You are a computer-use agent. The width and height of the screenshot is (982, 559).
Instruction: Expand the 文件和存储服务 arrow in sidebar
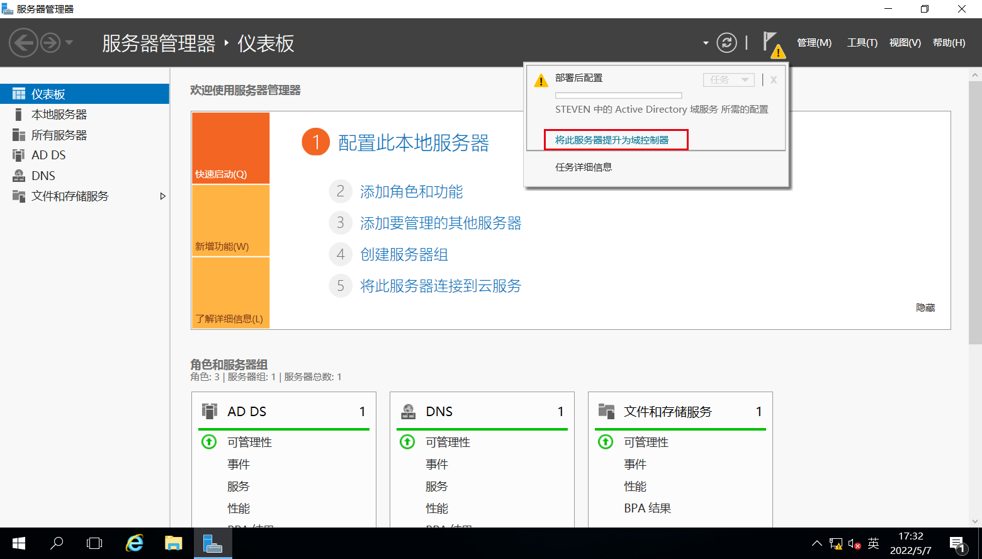point(162,196)
